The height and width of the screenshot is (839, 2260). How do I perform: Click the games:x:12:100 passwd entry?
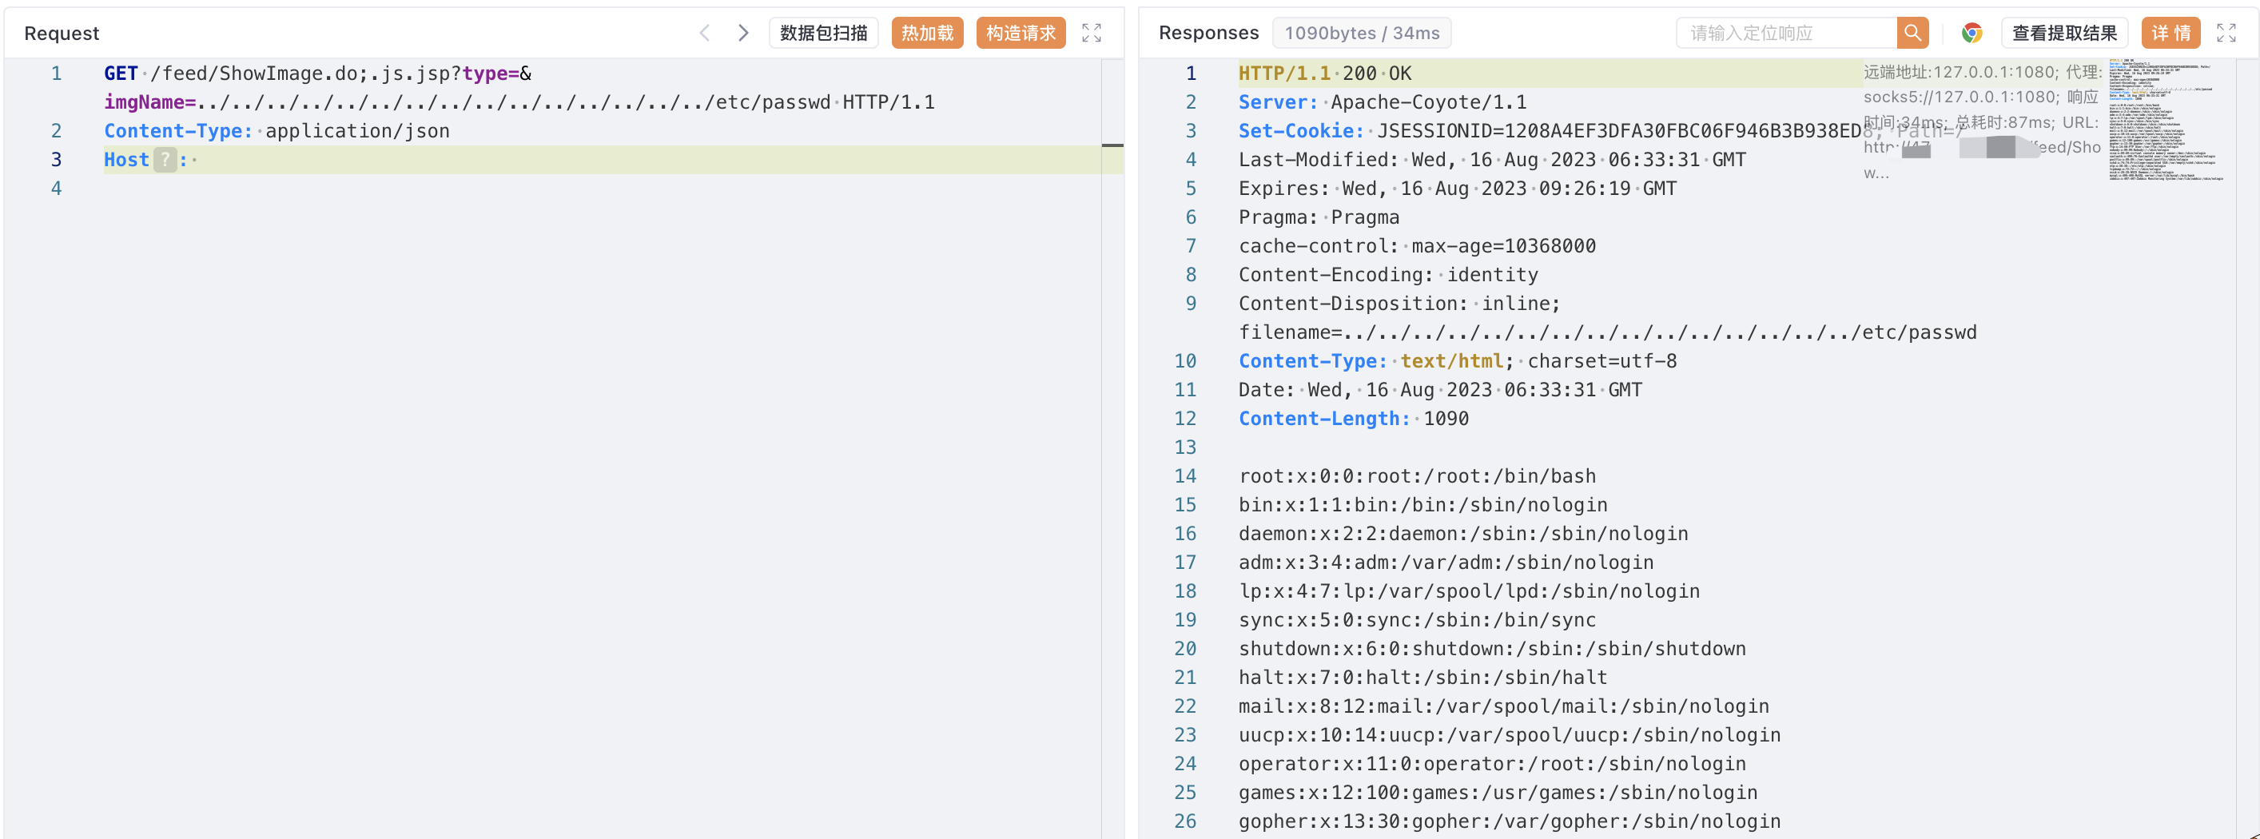point(1498,793)
